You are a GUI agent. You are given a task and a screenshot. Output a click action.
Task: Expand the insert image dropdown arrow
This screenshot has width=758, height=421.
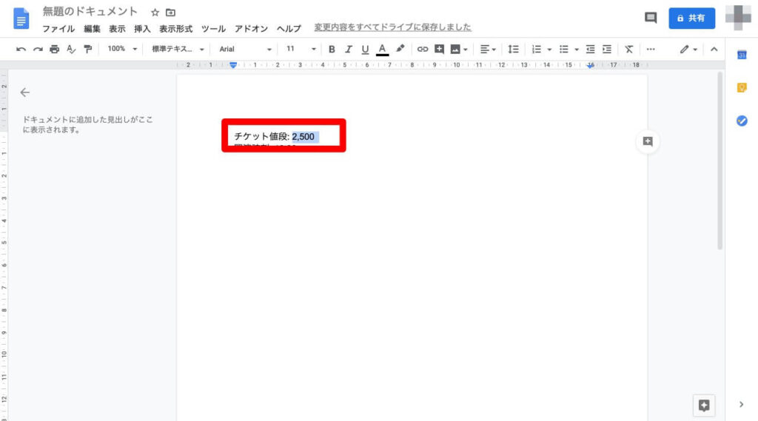point(466,50)
